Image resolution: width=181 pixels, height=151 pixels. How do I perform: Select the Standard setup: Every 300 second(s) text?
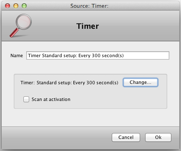[x=78, y=83]
